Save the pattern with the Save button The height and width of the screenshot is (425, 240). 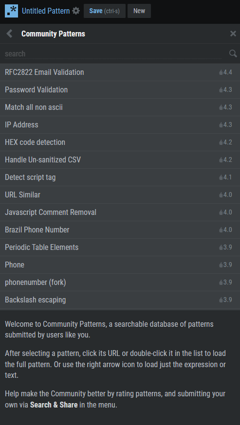point(105,11)
